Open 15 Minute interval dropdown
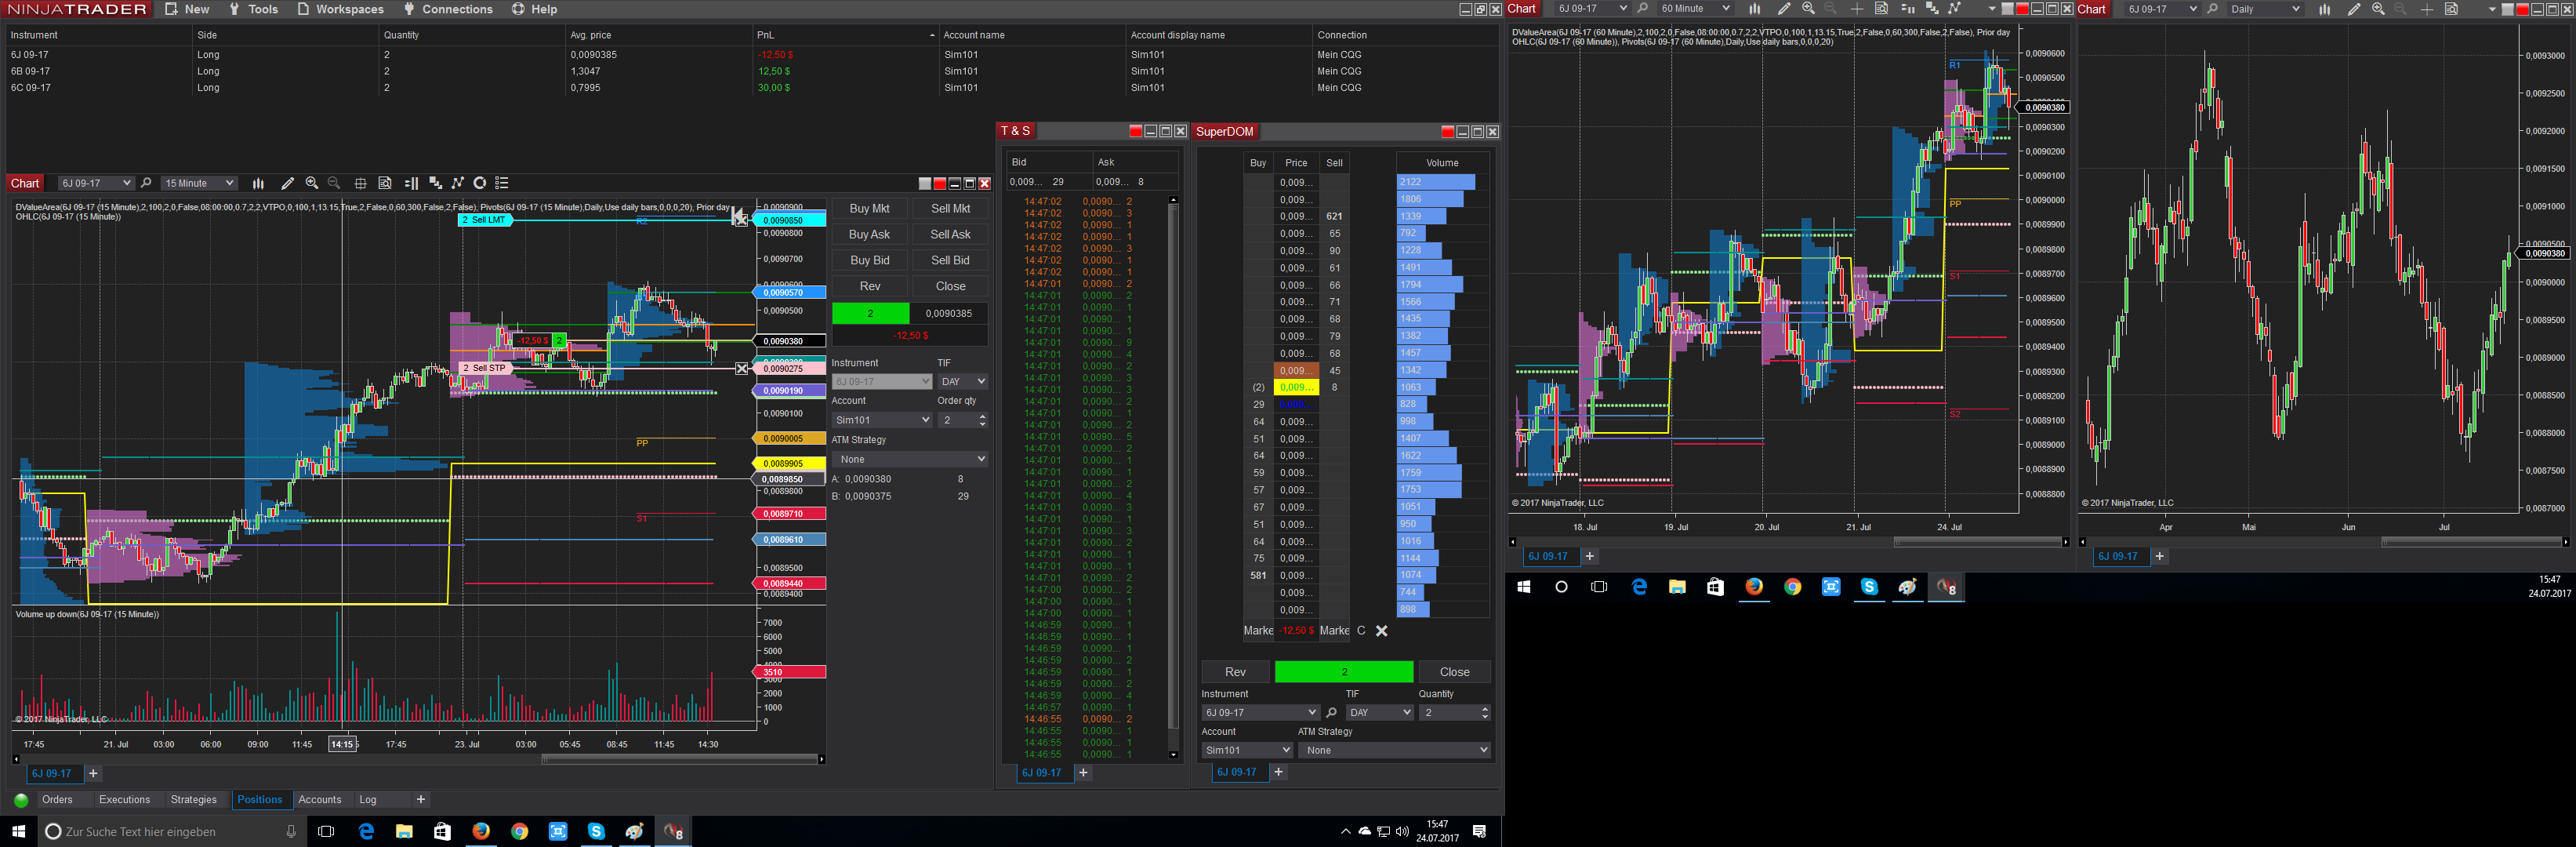This screenshot has width=2576, height=847. (199, 183)
